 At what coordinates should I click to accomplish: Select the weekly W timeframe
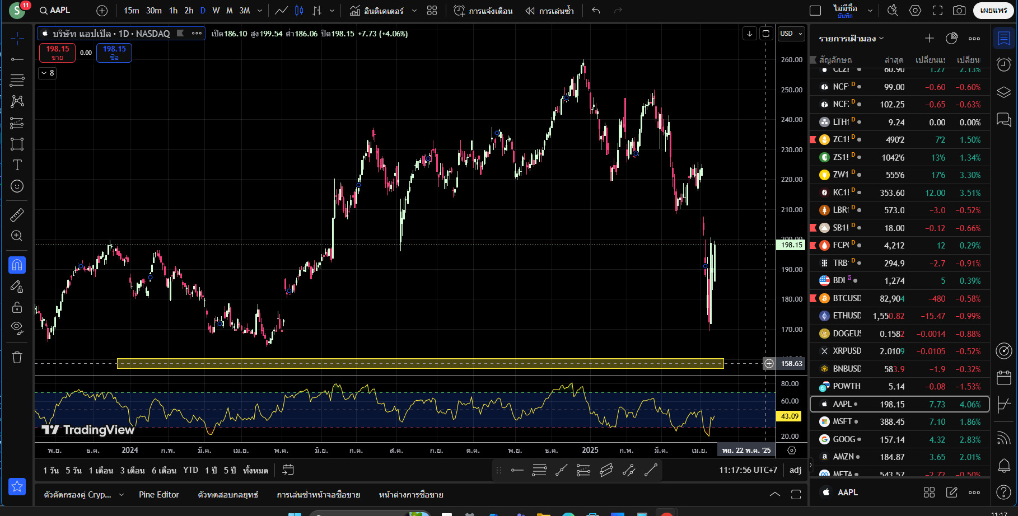tap(216, 10)
